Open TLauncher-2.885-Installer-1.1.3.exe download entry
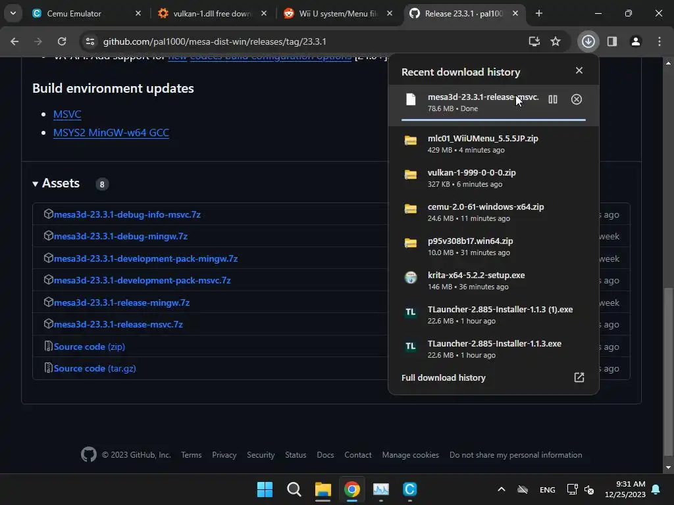 pos(494,349)
